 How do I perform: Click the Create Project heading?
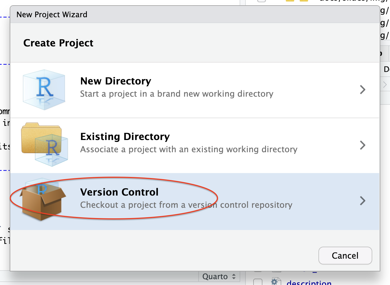(x=58, y=43)
